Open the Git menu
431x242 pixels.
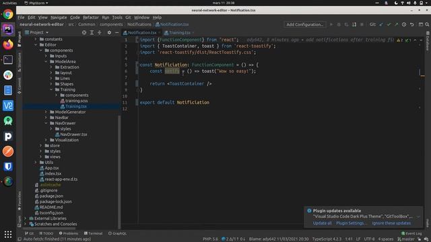[128, 17]
